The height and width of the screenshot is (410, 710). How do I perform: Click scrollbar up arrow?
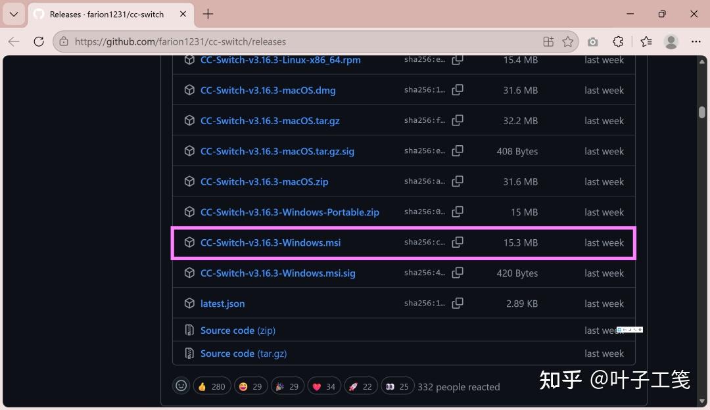(702, 62)
